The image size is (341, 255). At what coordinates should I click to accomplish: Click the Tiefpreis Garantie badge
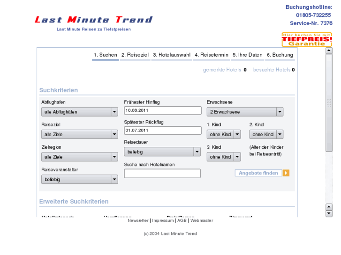click(307, 39)
